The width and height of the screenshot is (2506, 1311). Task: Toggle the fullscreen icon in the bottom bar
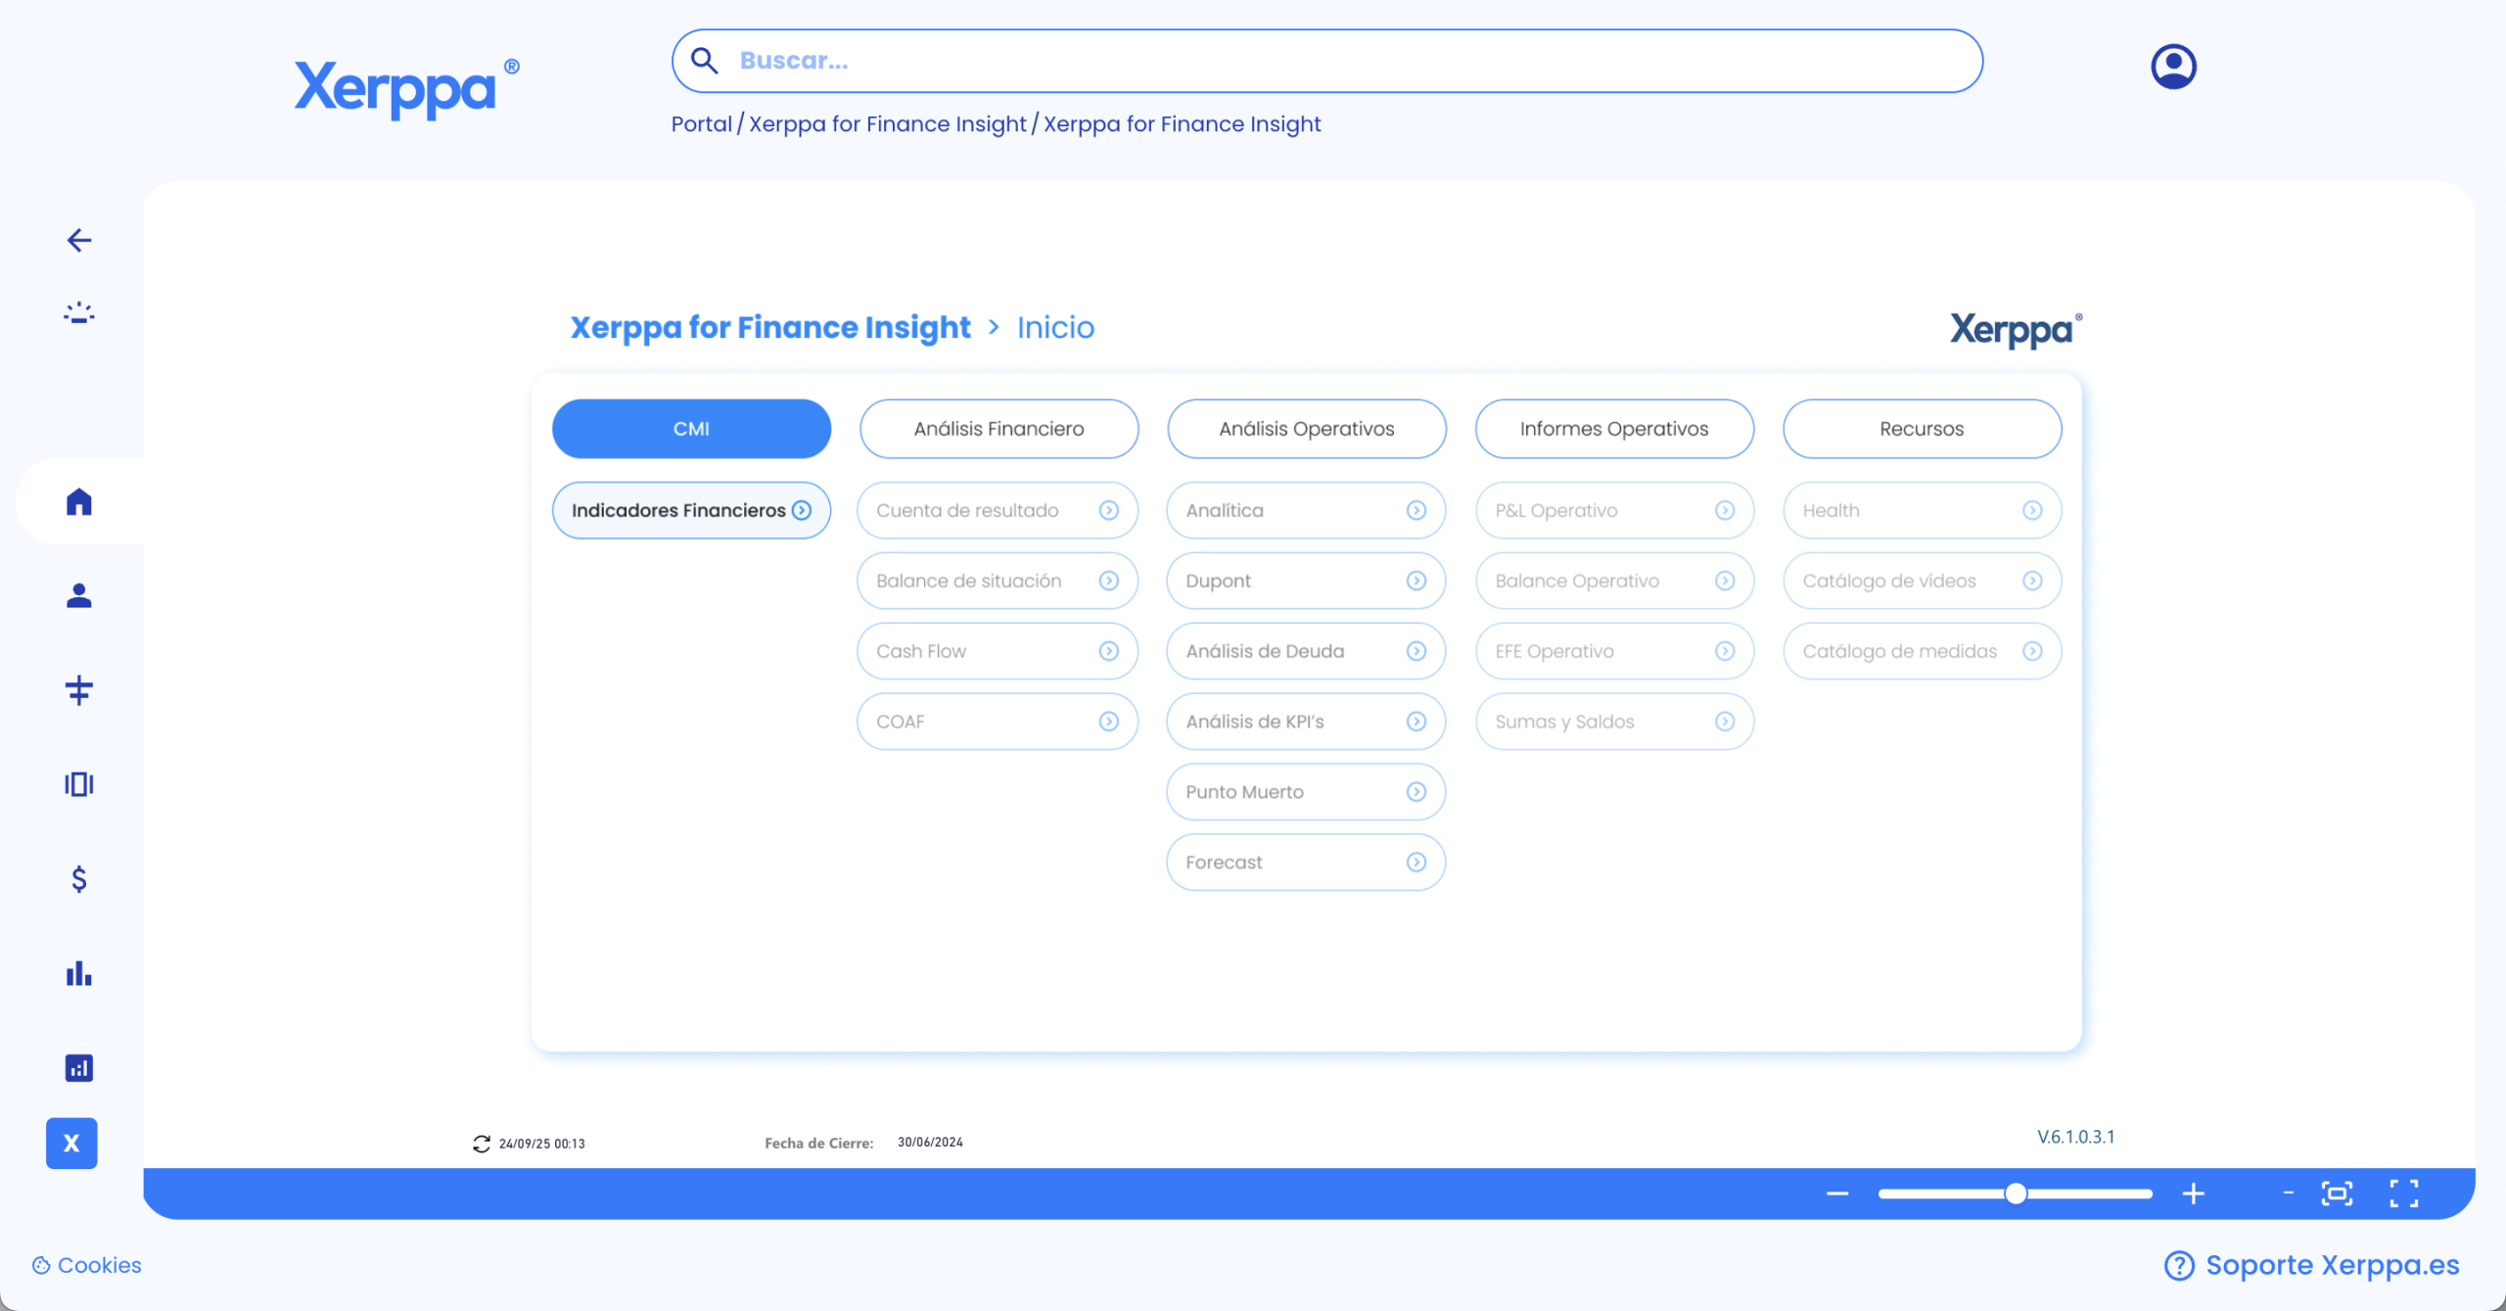click(x=2403, y=1193)
